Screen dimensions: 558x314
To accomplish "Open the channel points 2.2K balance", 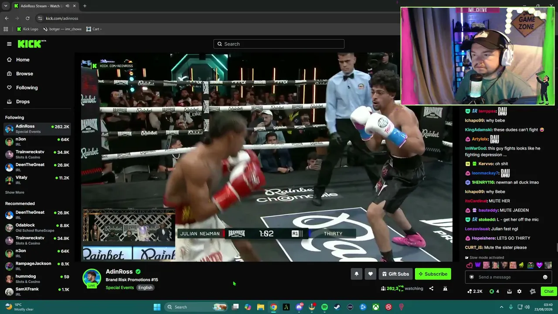I will pos(475,291).
